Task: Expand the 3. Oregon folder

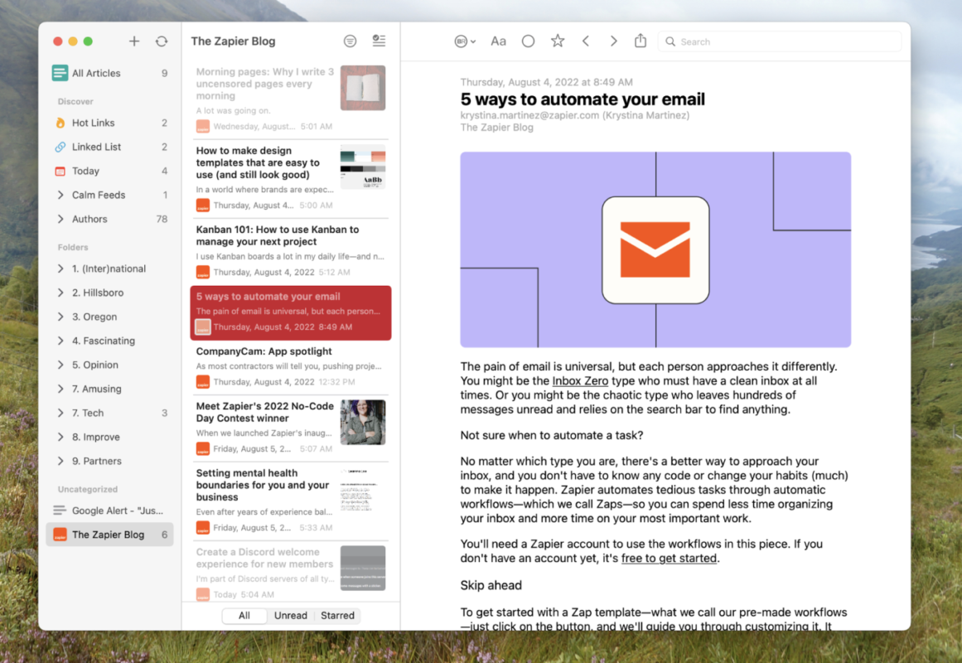Action: pyautogui.click(x=60, y=316)
